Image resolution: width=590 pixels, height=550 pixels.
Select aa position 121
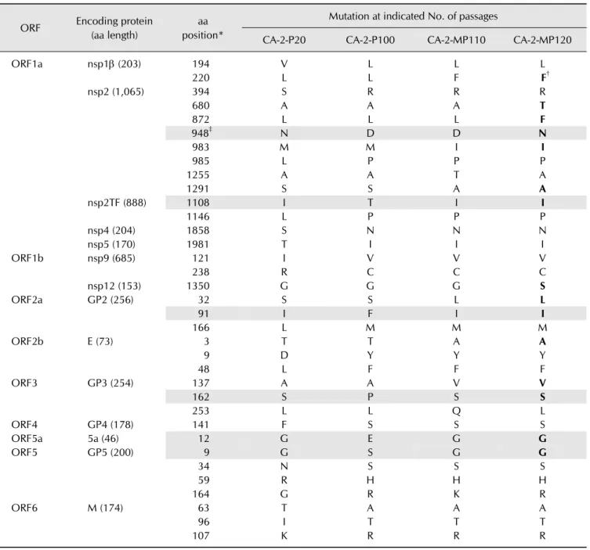[201, 258]
